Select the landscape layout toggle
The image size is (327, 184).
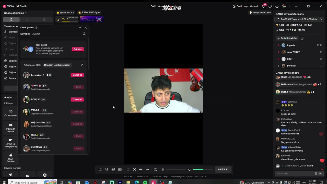[28, 20]
